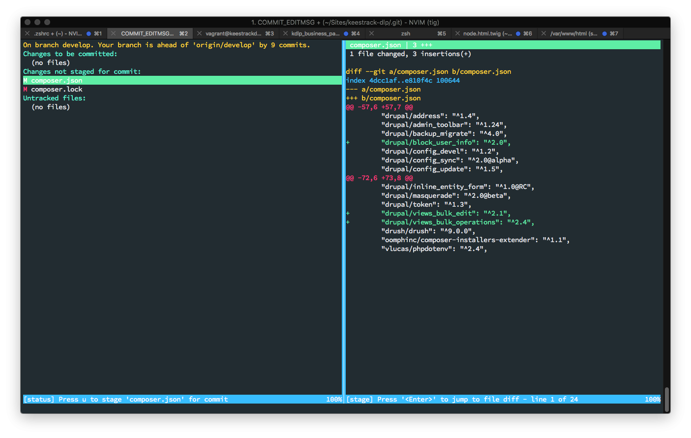Click the close icon on kdlp_business_pa tab
The image size is (691, 438).
tap(285, 33)
